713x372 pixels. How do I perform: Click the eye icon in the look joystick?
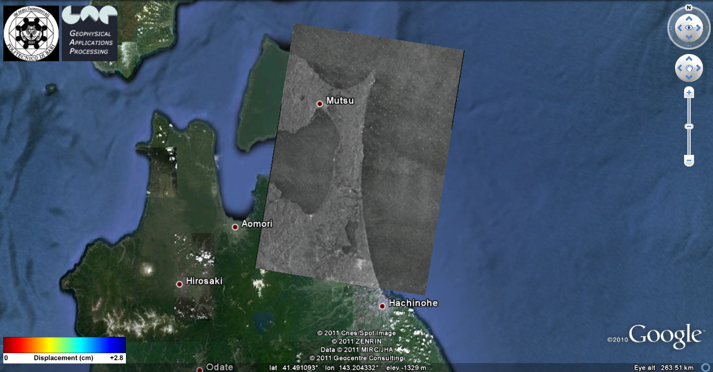[689, 27]
